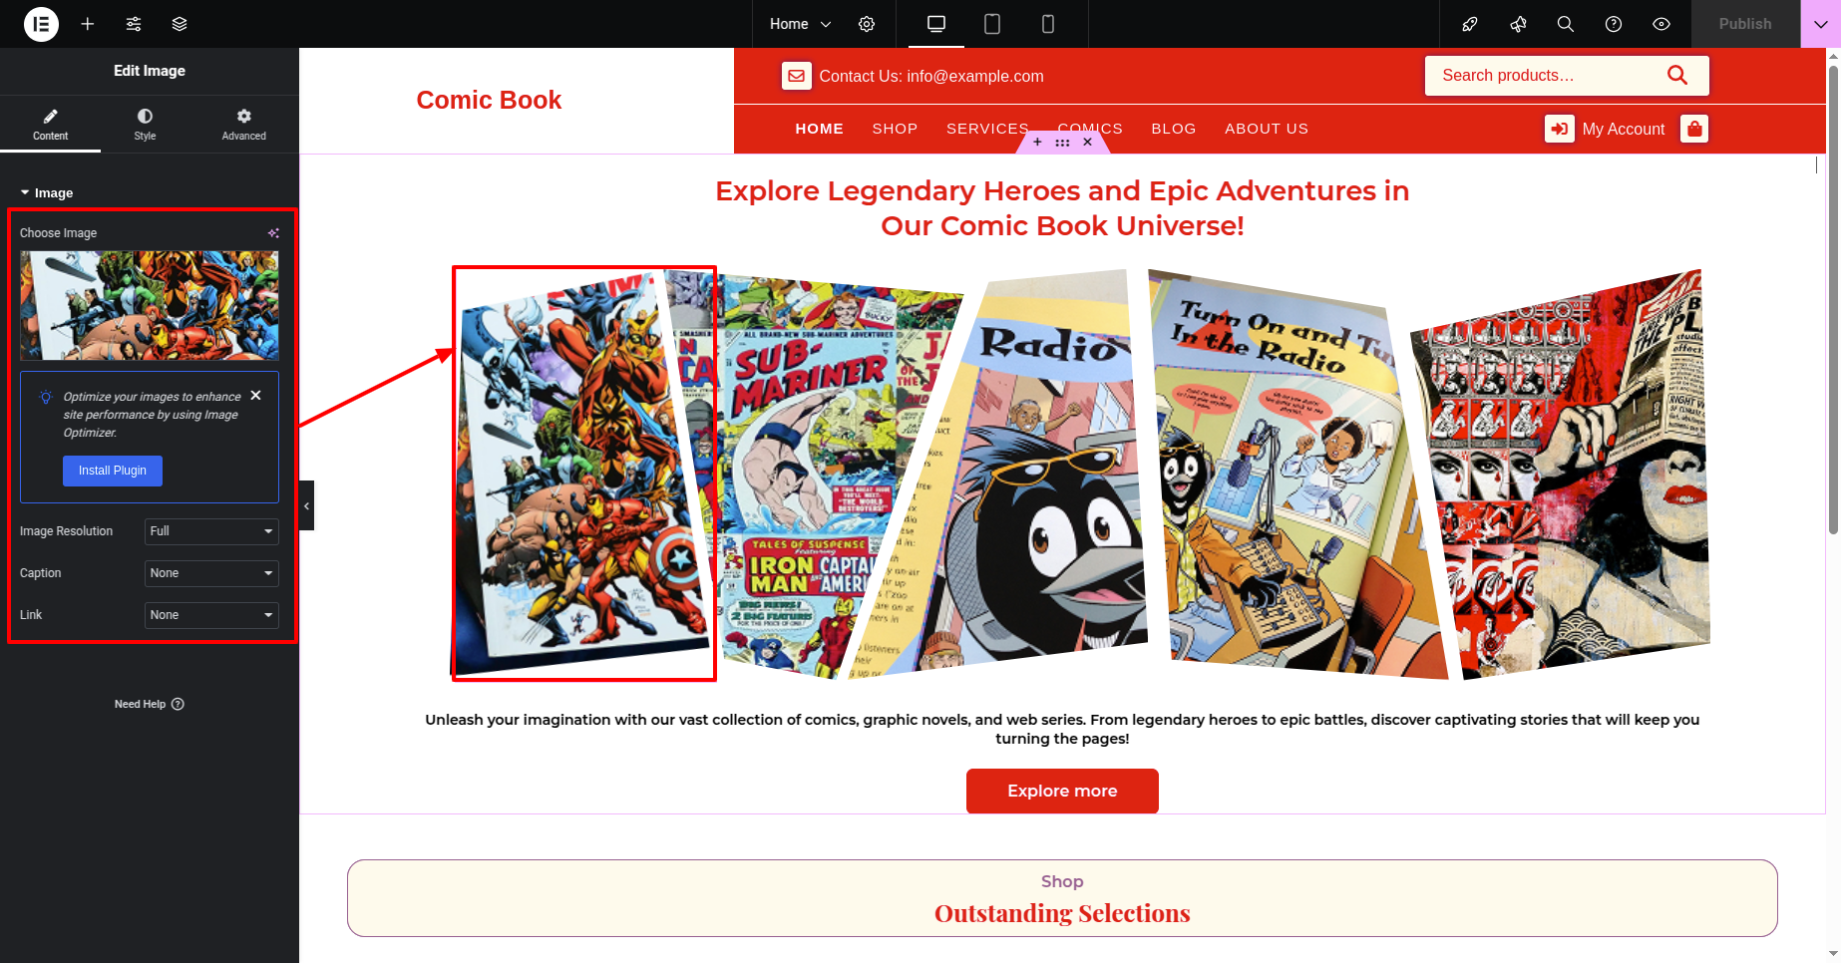Open Site Settings sliders icon

pyautogui.click(x=134, y=24)
